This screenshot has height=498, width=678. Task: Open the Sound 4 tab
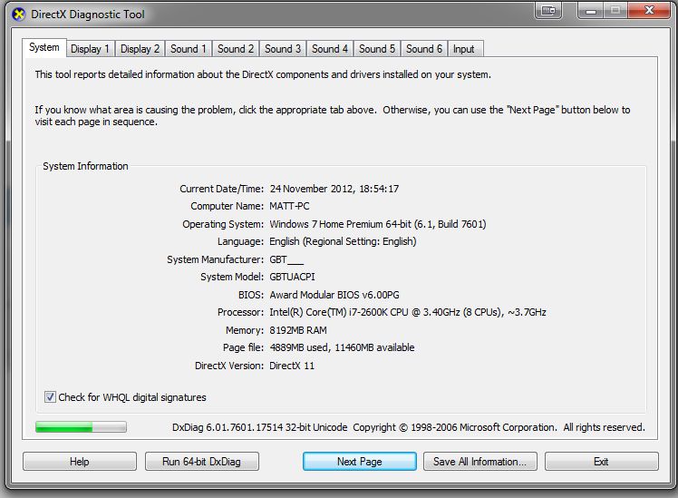330,49
